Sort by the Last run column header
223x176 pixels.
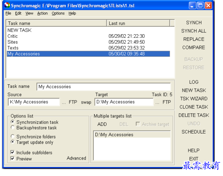138,23
